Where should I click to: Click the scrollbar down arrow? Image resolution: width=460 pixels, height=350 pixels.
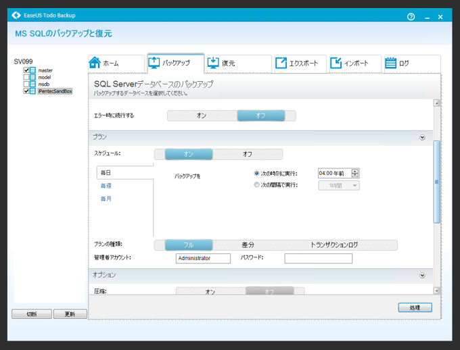point(436,291)
